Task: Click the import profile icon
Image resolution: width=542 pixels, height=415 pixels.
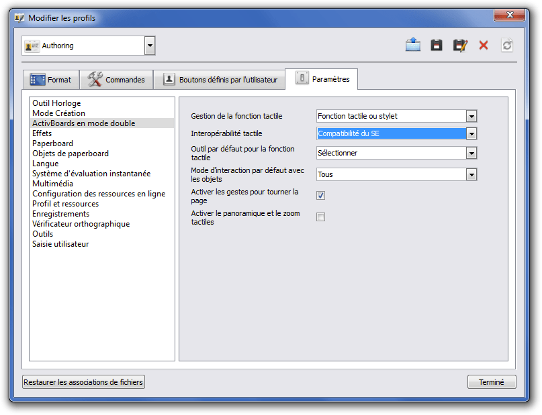Action: click(x=413, y=45)
